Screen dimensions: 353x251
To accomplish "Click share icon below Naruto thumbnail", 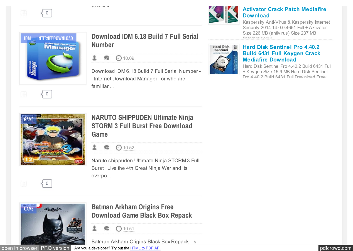I will (24, 184).
